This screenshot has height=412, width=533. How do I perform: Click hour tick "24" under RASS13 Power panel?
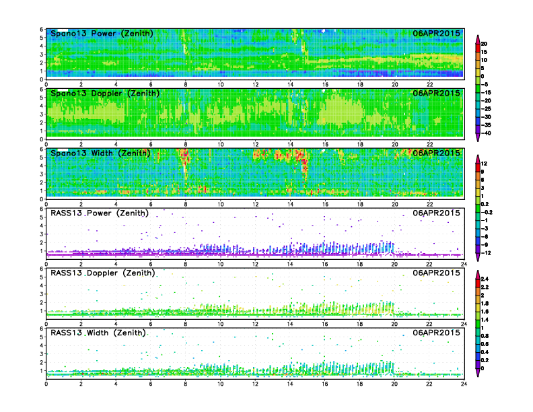(x=464, y=264)
